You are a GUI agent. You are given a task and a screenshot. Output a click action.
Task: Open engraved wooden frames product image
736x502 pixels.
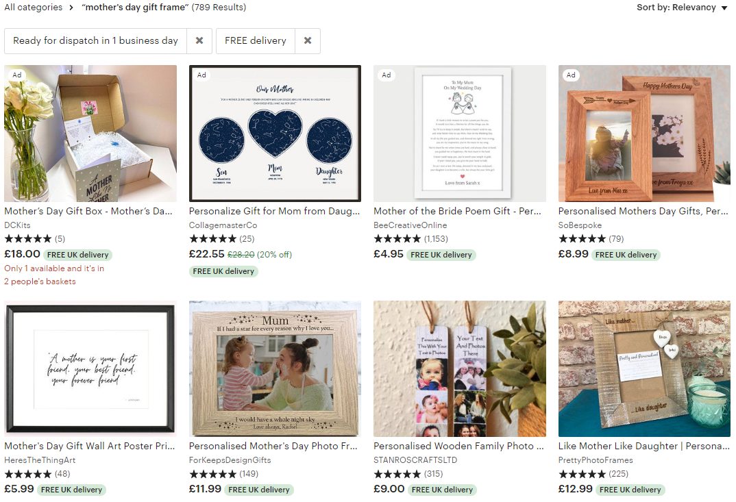coord(644,134)
